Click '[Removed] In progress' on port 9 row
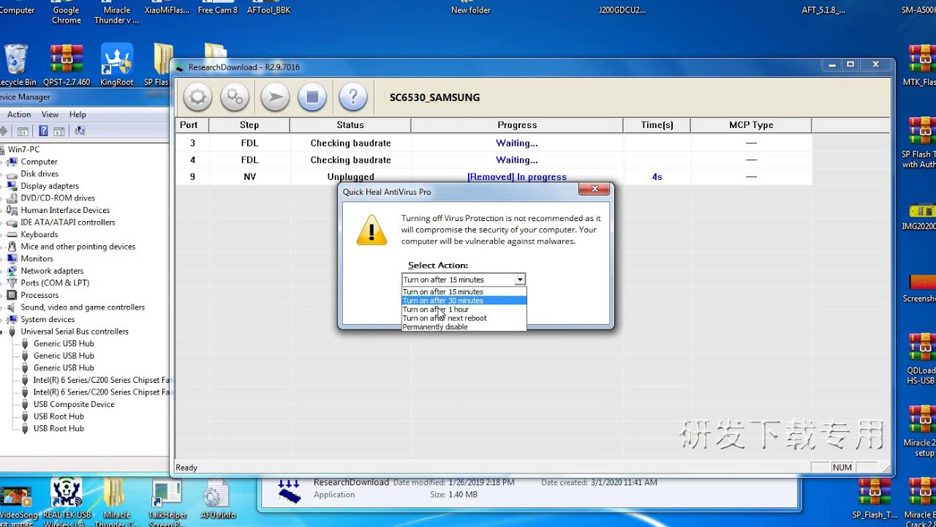 517,177
